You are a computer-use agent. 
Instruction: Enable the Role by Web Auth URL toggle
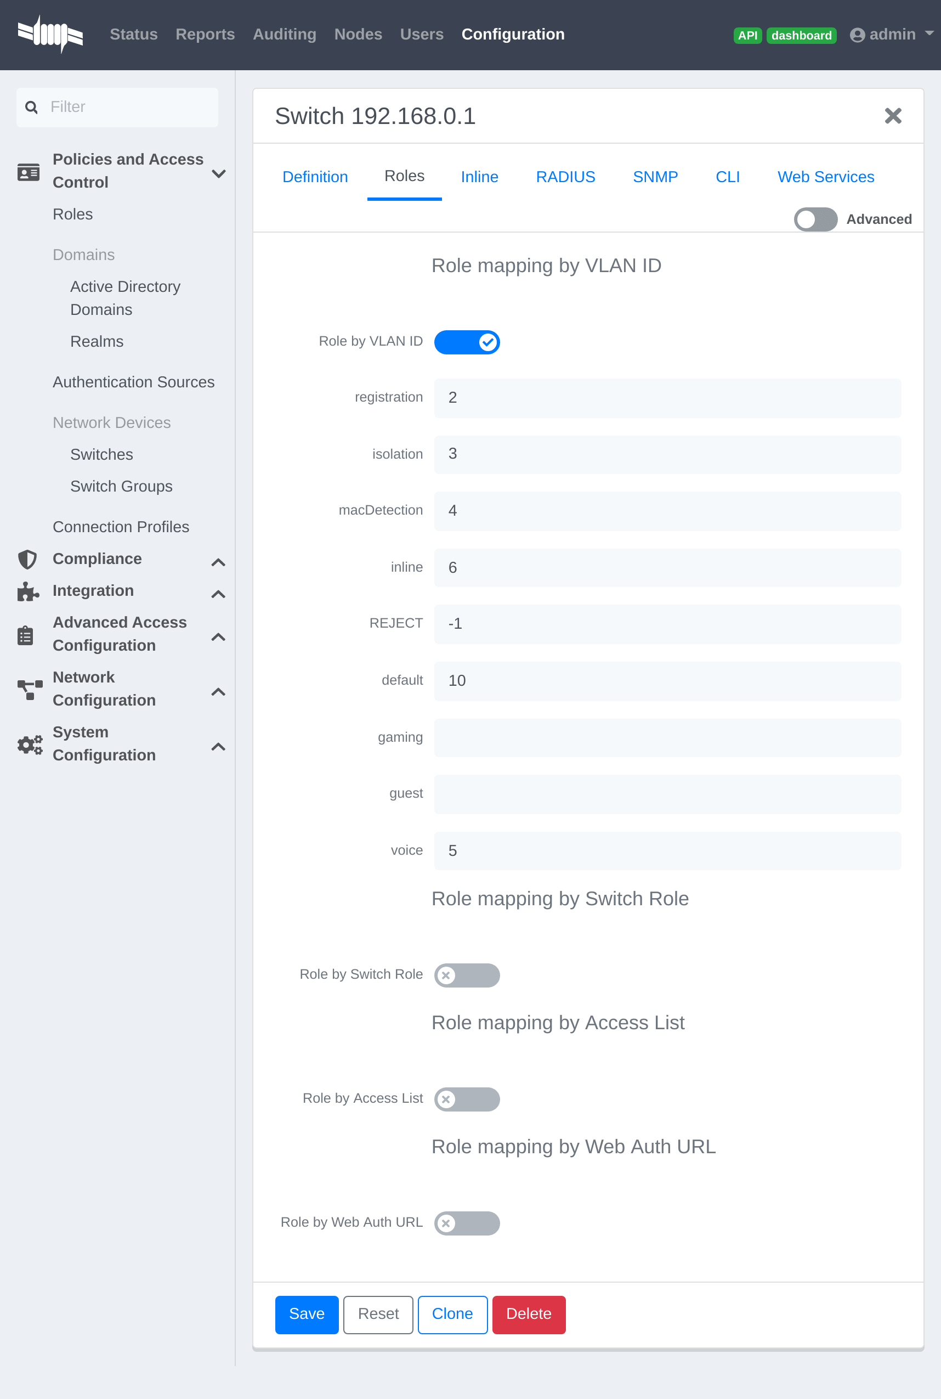coord(467,1223)
